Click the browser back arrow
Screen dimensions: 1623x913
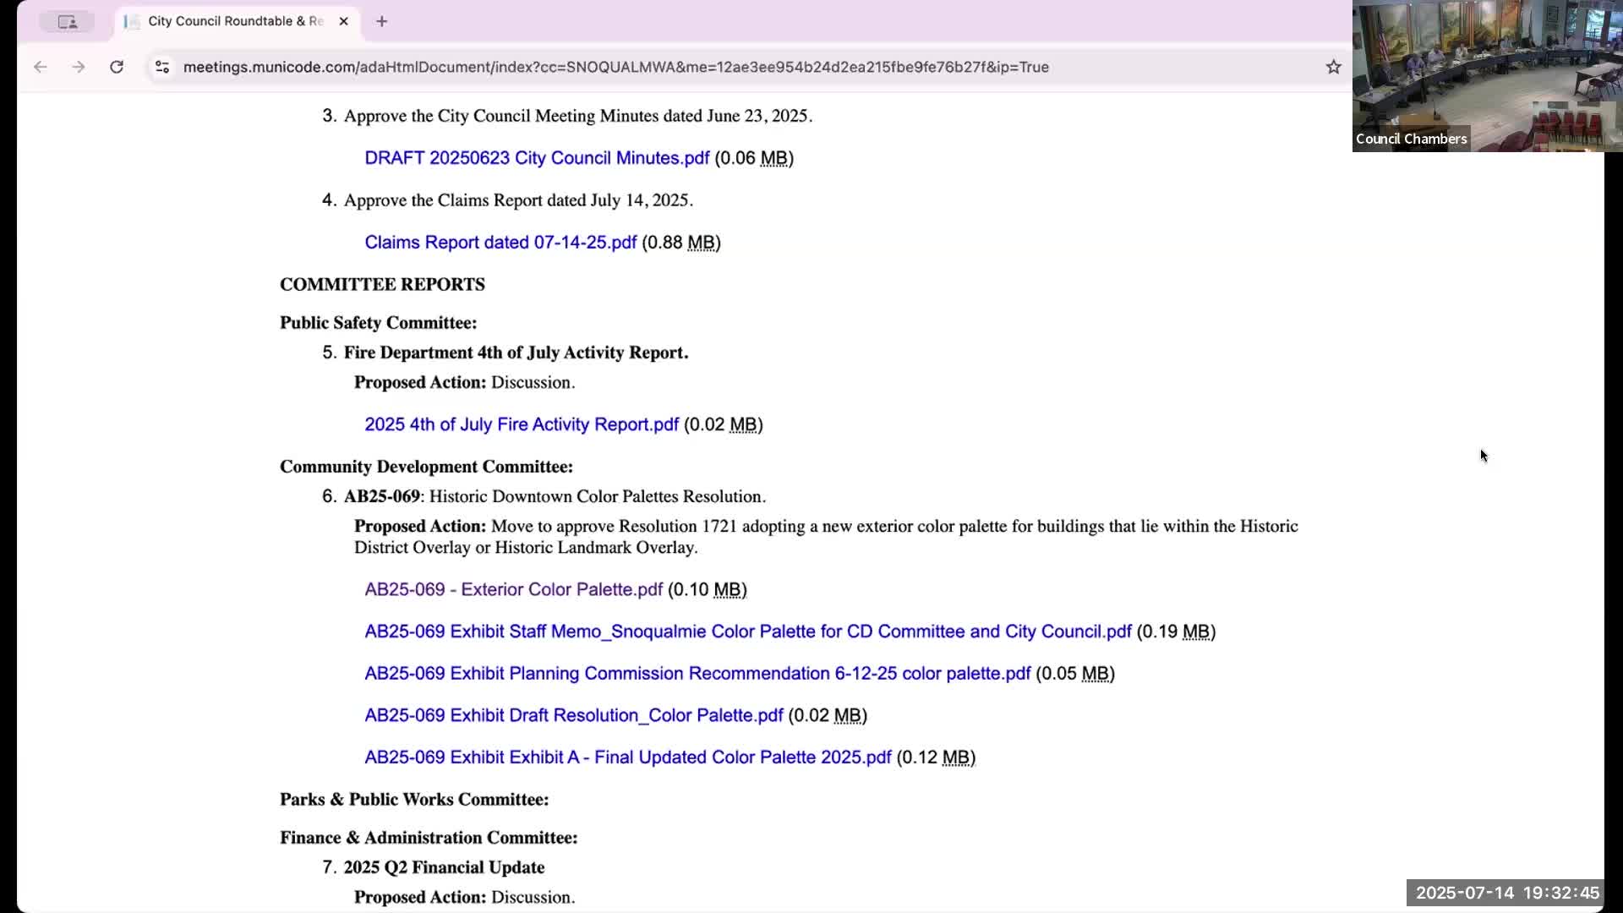pyautogui.click(x=40, y=67)
